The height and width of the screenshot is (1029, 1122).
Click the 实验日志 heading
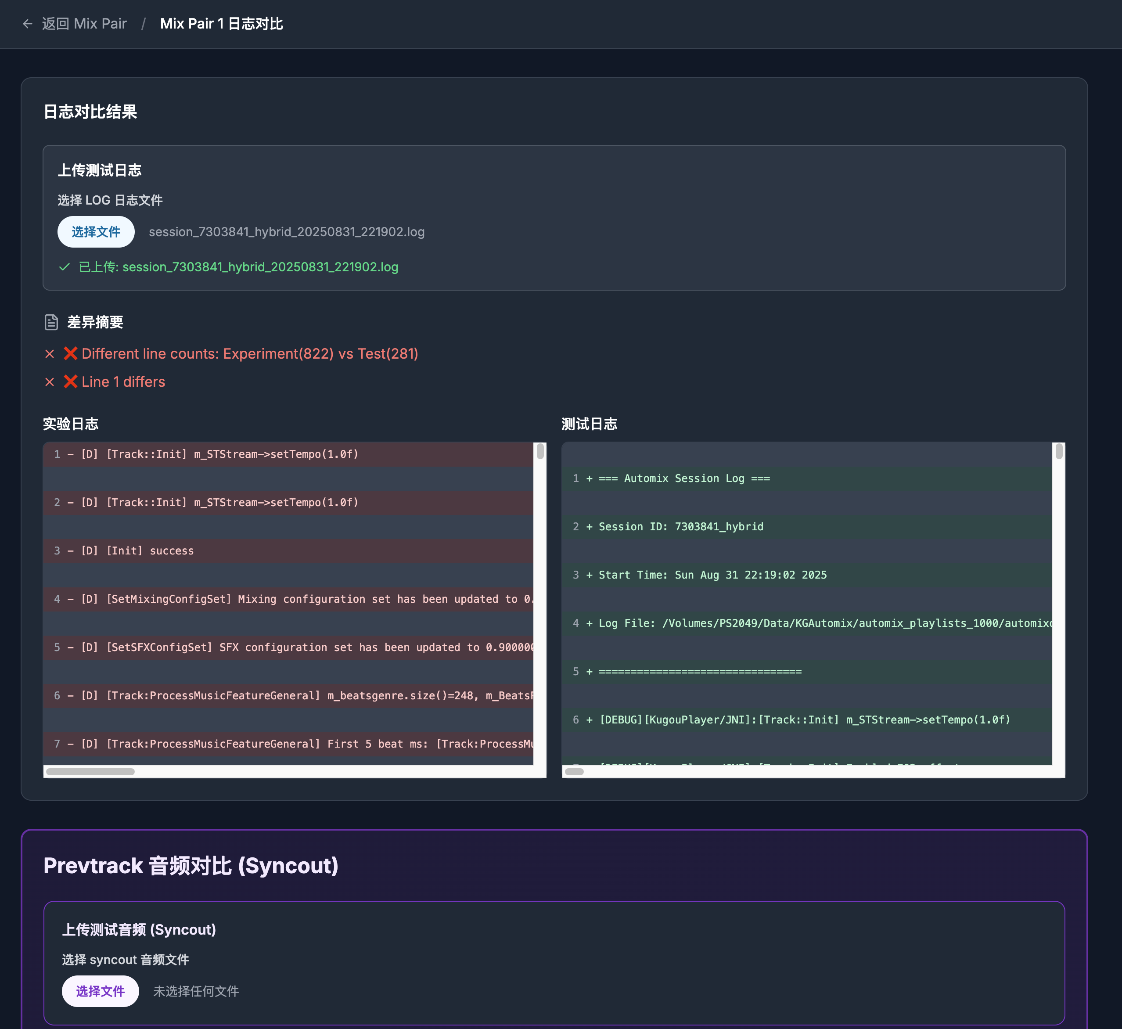click(71, 425)
